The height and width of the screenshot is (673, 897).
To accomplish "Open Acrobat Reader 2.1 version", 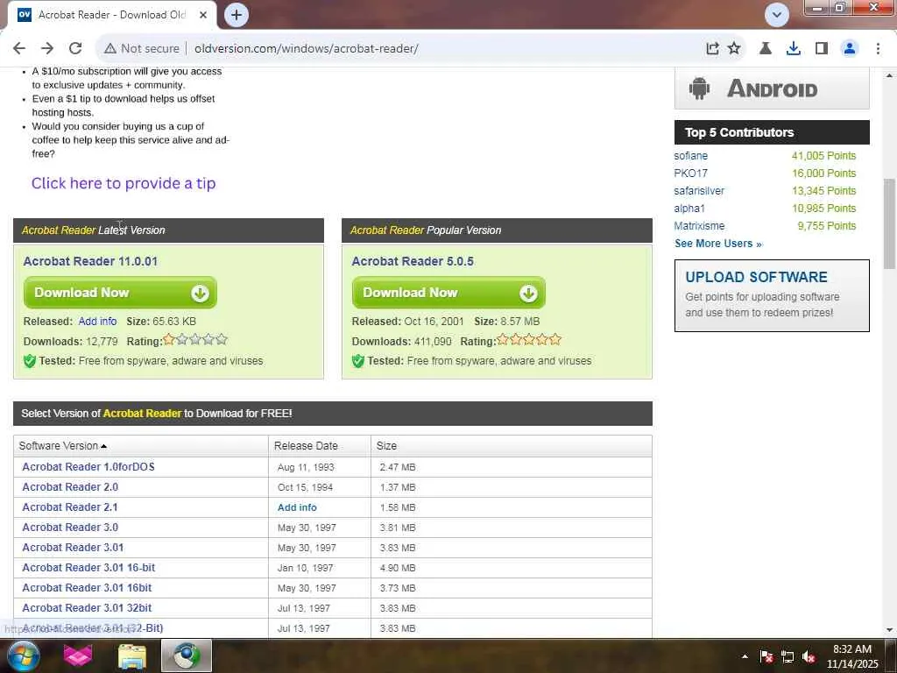I will [70, 507].
